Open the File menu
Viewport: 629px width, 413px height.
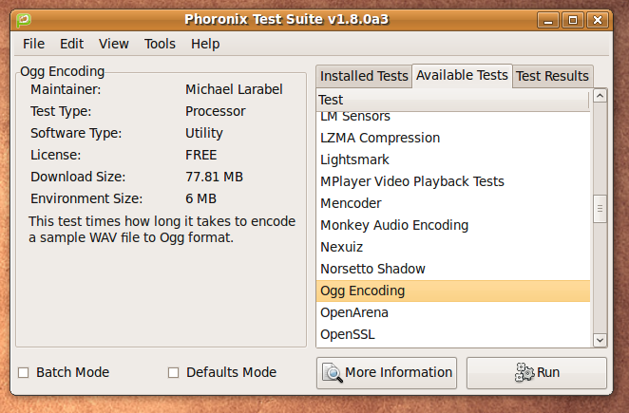33,44
